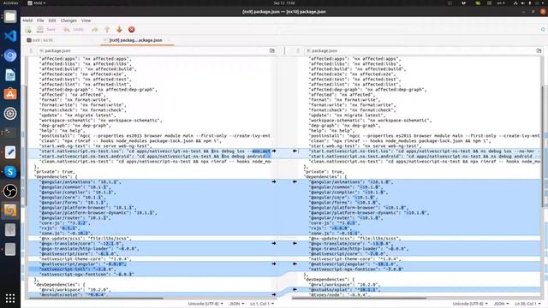Click the left pane package.json file chooser
The height and width of the screenshot is (308, 548).
click(154, 50)
